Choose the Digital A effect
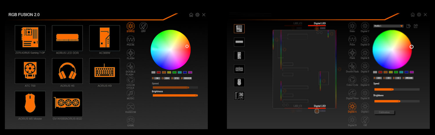 (x=352, y=108)
